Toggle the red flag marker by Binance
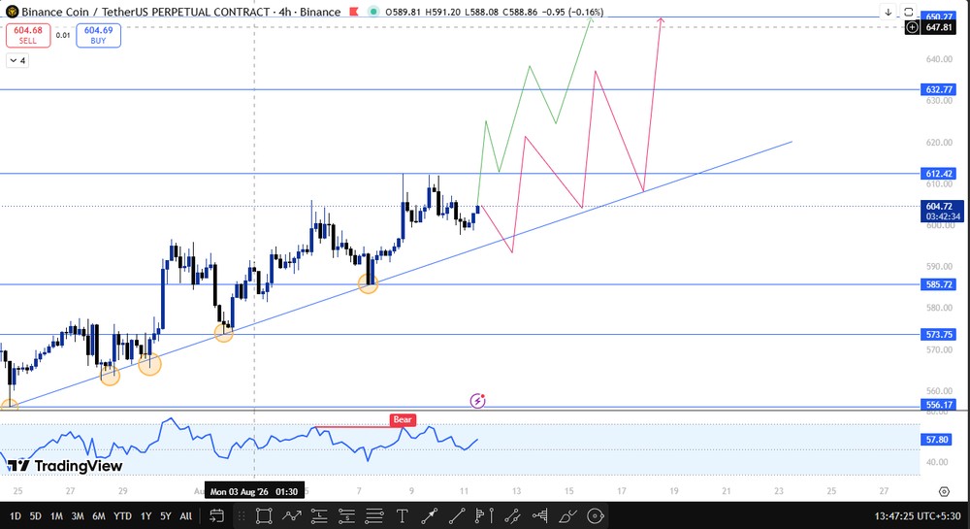970x529 pixels. [x=354, y=12]
